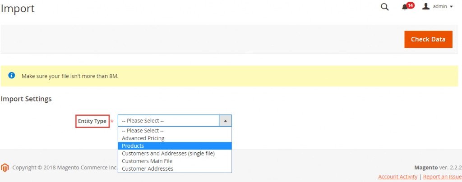
Task: Click the Entity Type select box
Action: pyautogui.click(x=175, y=121)
